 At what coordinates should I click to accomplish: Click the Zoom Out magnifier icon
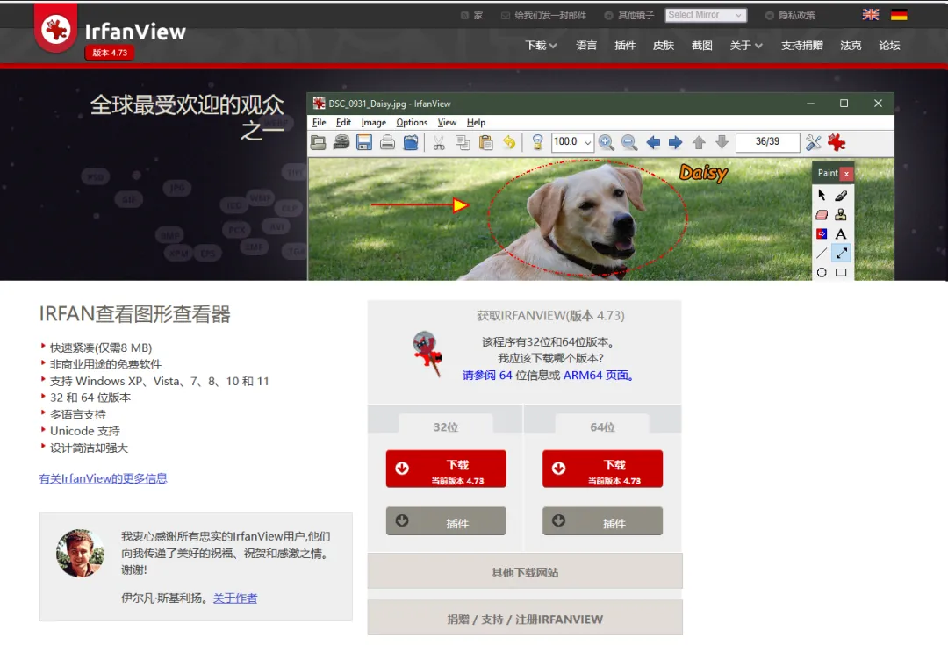pyautogui.click(x=629, y=143)
